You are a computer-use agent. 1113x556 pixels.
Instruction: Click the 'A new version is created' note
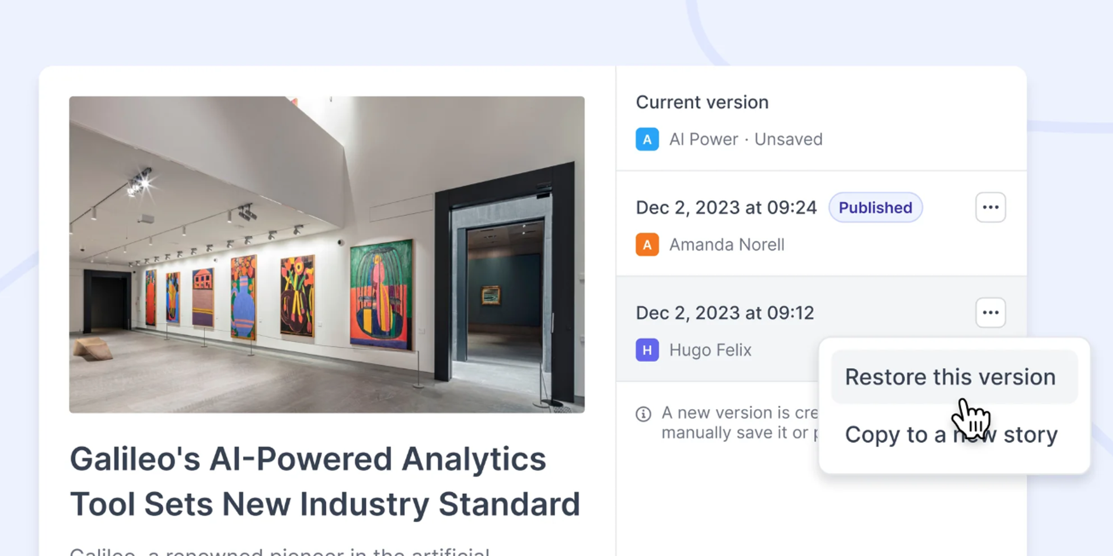tap(739, 423)
